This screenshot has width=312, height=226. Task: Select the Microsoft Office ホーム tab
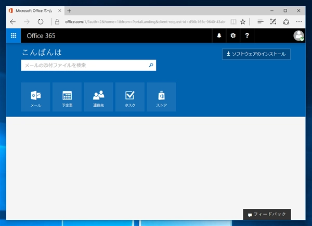pos(35,11)
